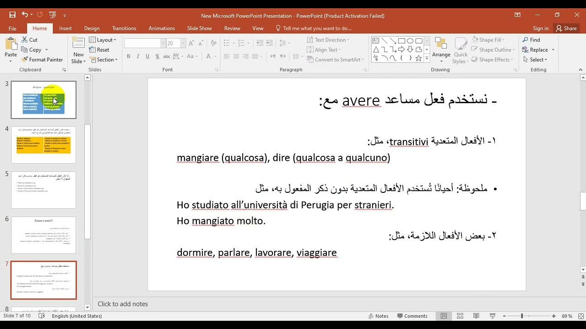Switch to Reading view

pyautogui.click(x=476, y=316)
